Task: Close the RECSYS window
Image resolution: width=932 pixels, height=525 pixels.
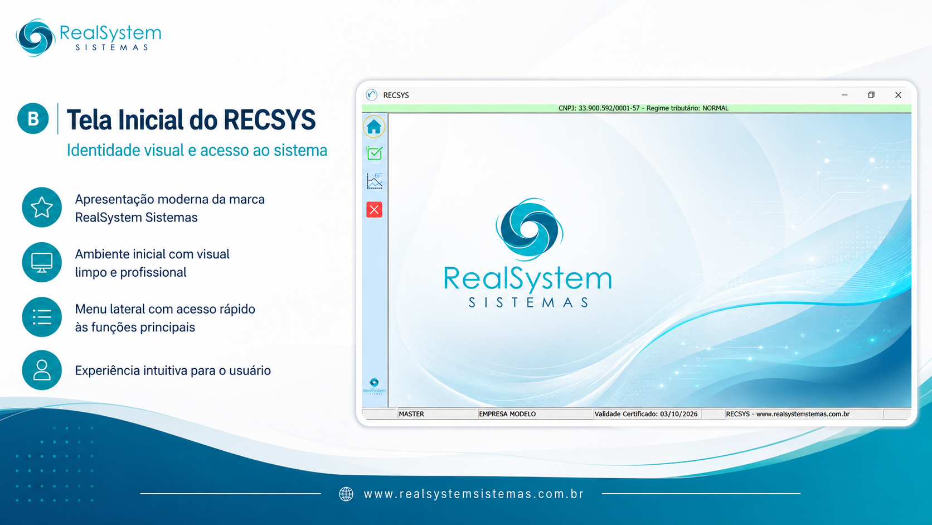Action: [x=898, y=95]
